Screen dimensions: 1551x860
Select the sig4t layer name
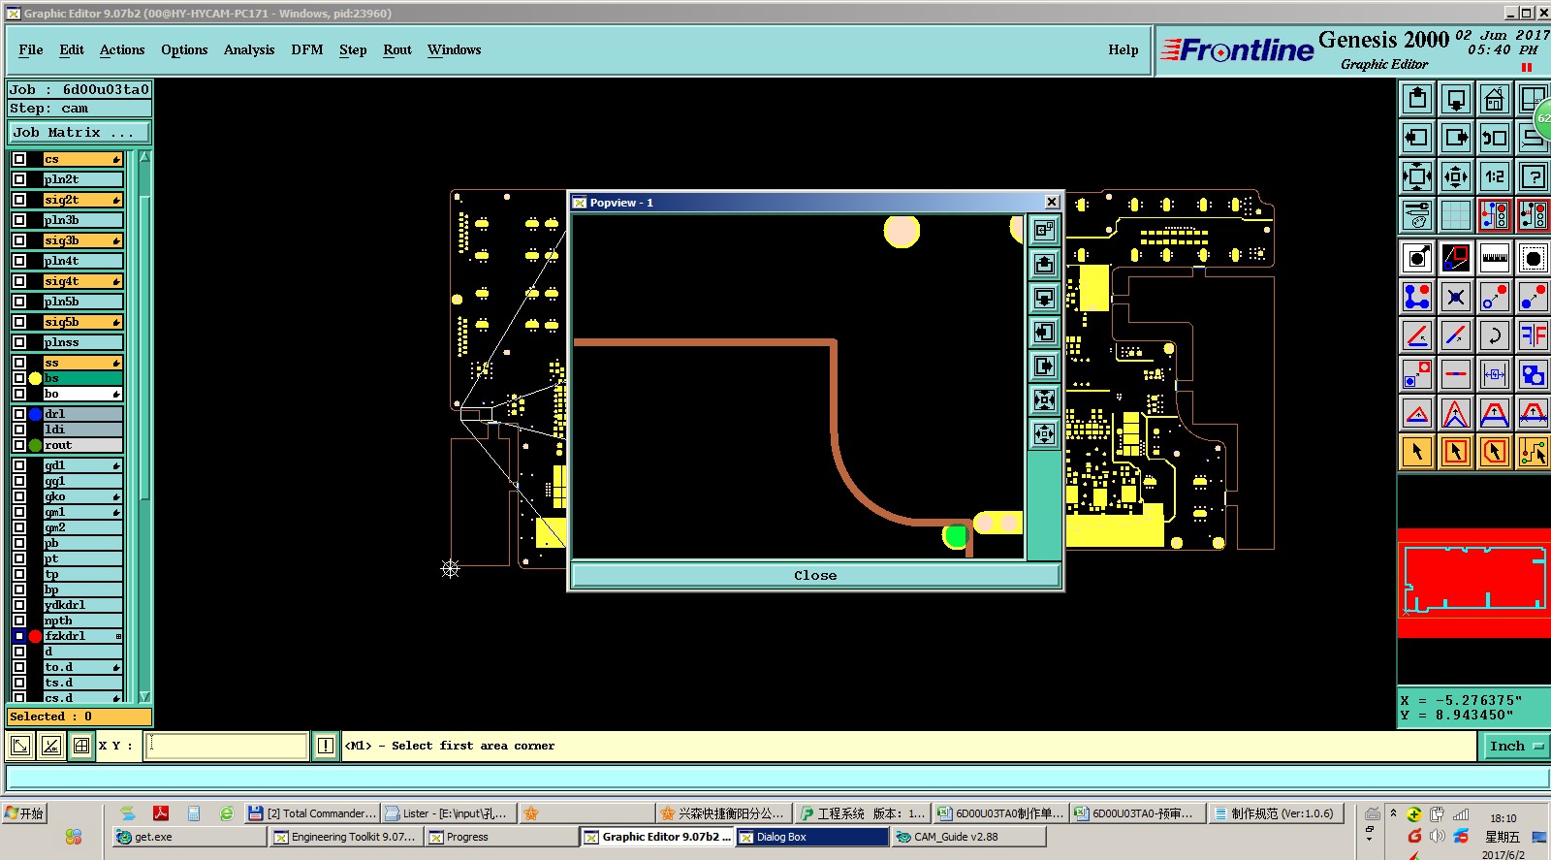click(x=82, y=281)
